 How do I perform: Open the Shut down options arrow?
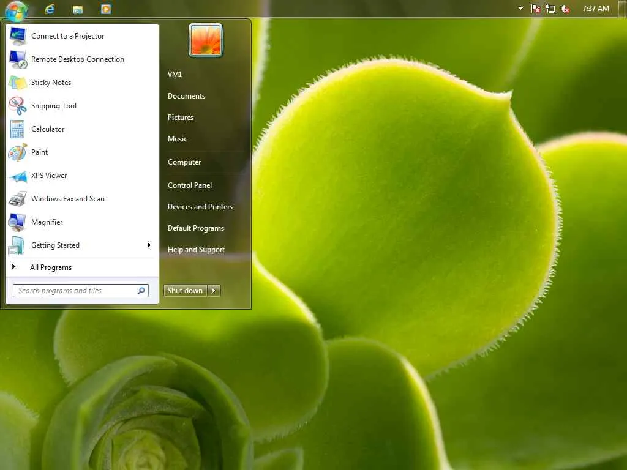(x=214, y=291)
